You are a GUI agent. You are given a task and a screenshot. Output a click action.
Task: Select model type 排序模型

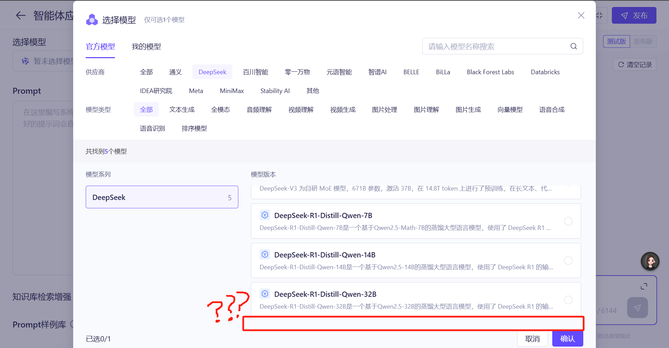point(194,129)
